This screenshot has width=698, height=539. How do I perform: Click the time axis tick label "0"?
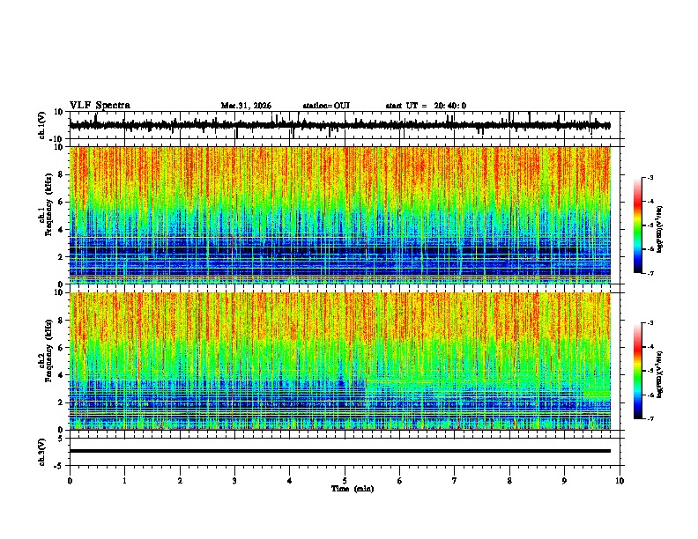point(70,481)
